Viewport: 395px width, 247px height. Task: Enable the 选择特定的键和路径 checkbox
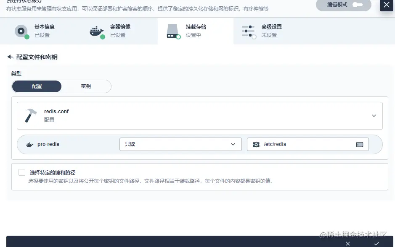tap(22, 172)
